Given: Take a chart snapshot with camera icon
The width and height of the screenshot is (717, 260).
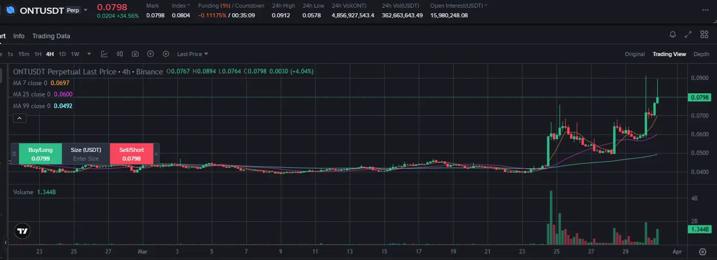Looking at the screenshot, I should point(135,54).
